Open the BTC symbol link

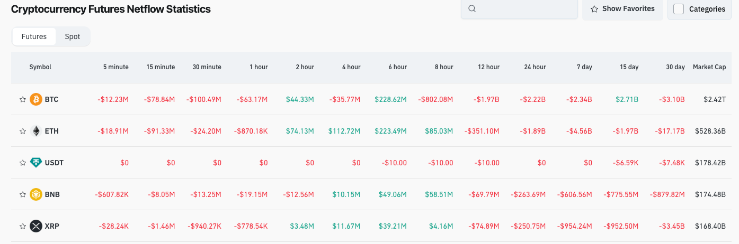pos(51,99)
